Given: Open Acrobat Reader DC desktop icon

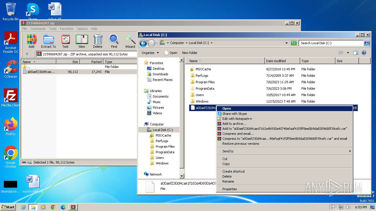Looking at the screenshot, I should (x=11, y=43).
